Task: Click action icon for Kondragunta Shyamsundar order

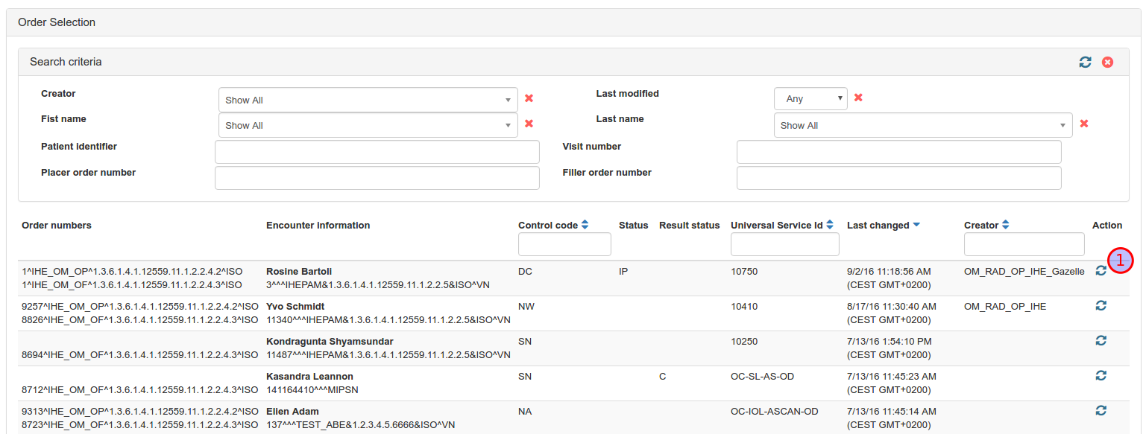Action: (x=1101, y=340)
